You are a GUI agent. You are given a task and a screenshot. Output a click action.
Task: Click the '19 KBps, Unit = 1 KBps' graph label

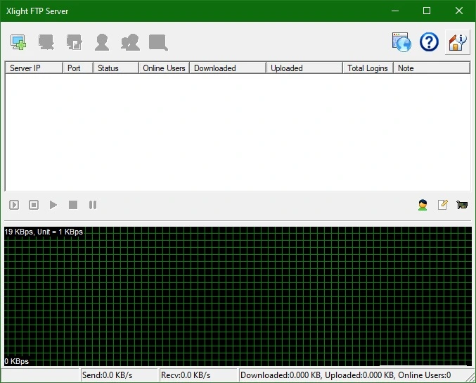(x=44, y=232)
